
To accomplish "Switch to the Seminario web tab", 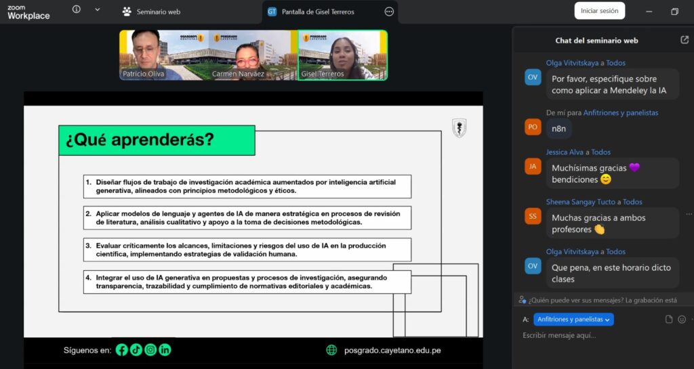I will point(151,12).
